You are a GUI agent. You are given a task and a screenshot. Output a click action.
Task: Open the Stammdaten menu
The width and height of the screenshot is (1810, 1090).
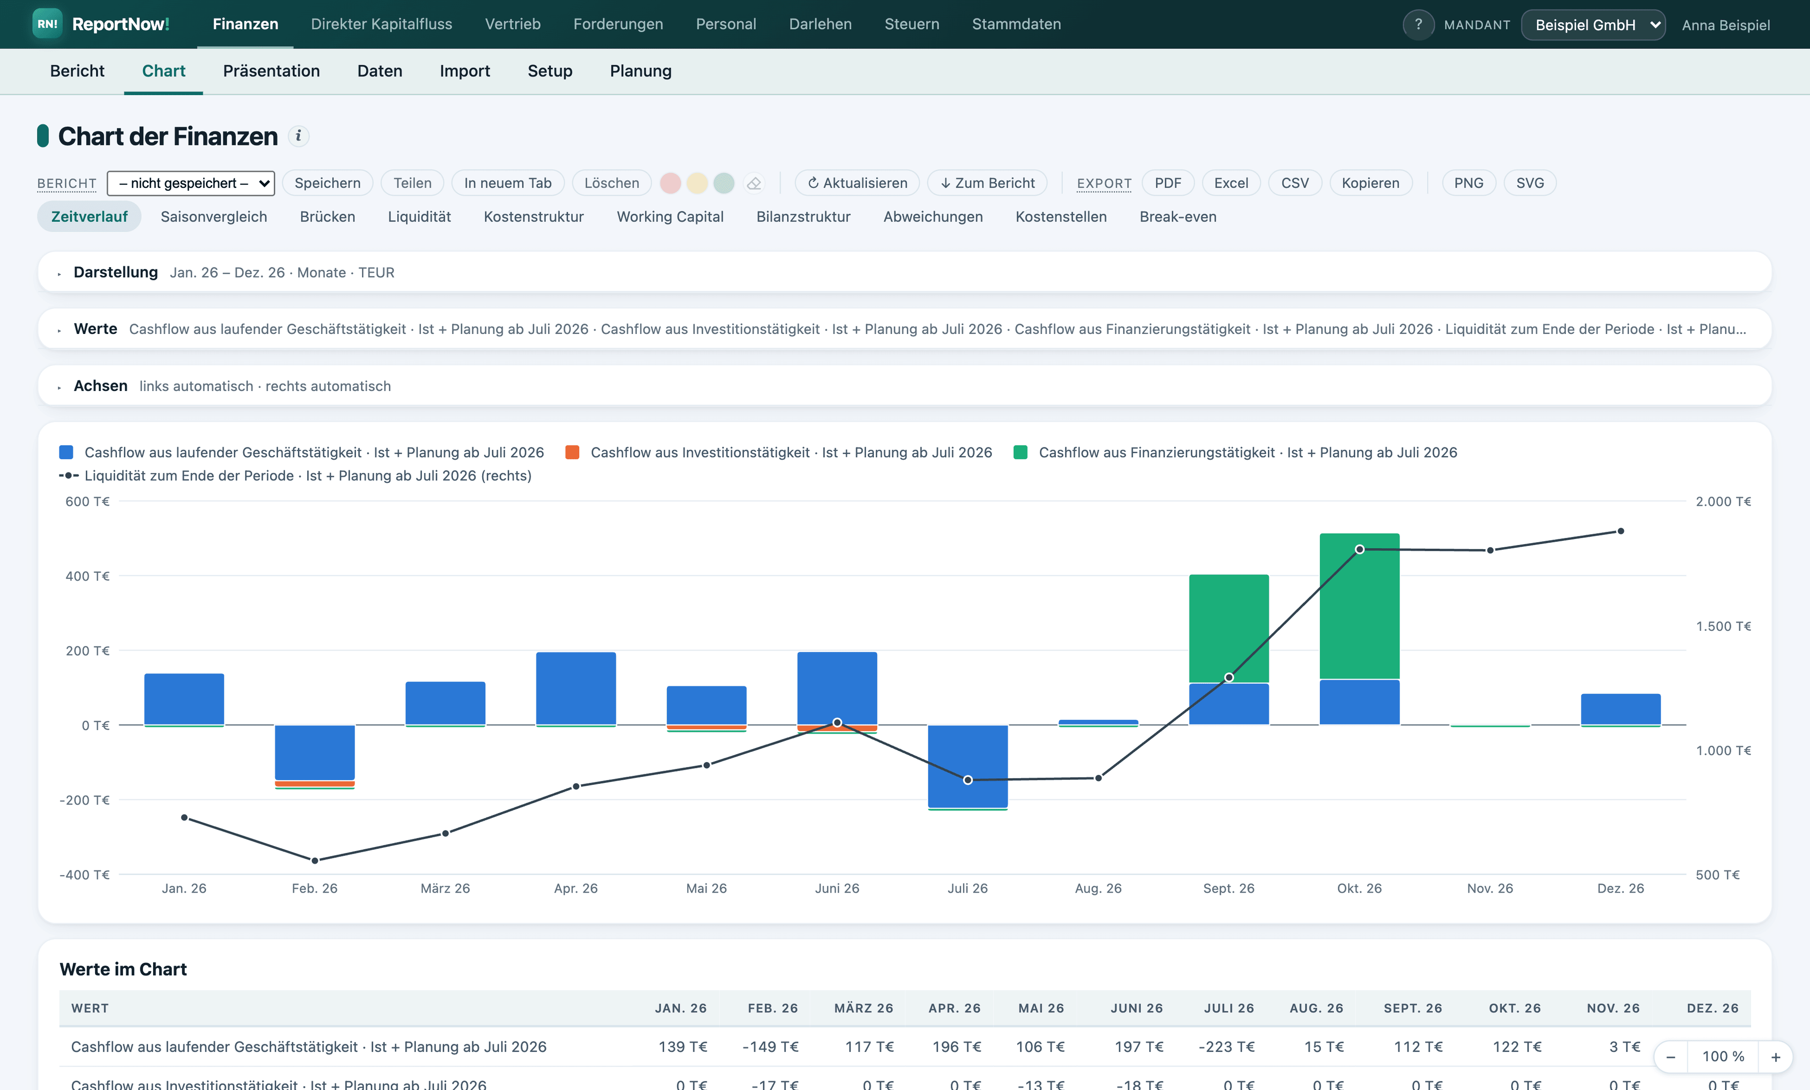click(1016, 24)
